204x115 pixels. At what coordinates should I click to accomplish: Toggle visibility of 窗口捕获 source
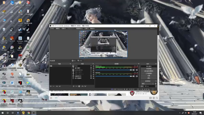pyautogui.click(x=91, y=68)
